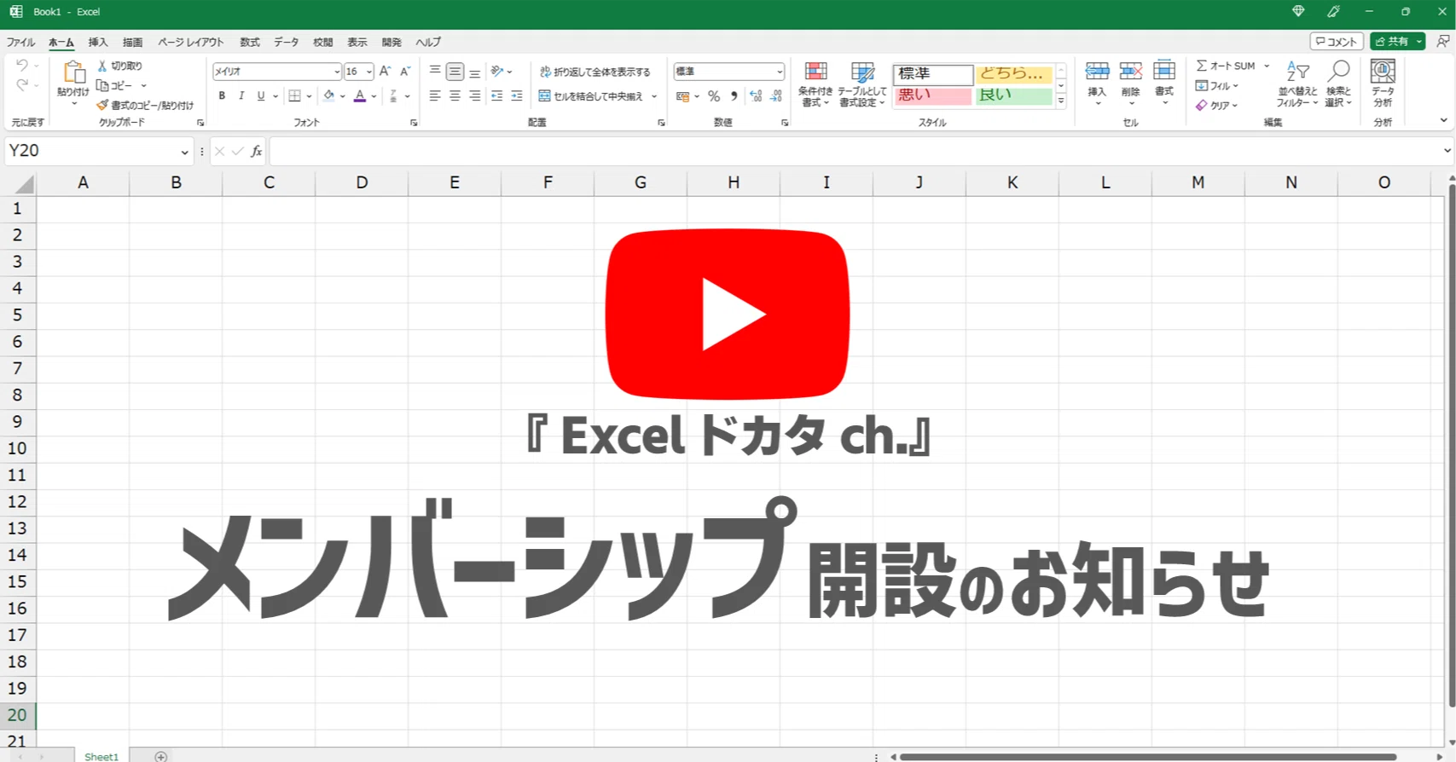Open the Fill (フィル) dropdown
The height and width of the screenshot is (762, 1456).
point(1217,85)
